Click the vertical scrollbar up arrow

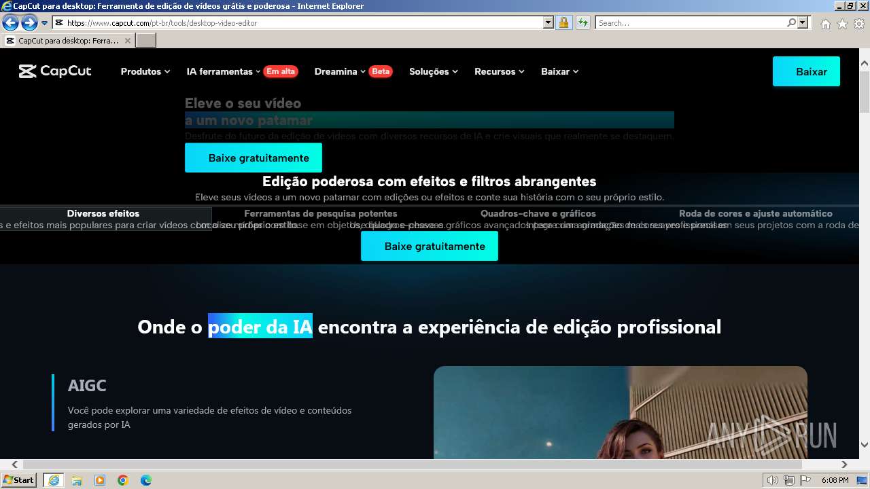(x=865, y=64)
